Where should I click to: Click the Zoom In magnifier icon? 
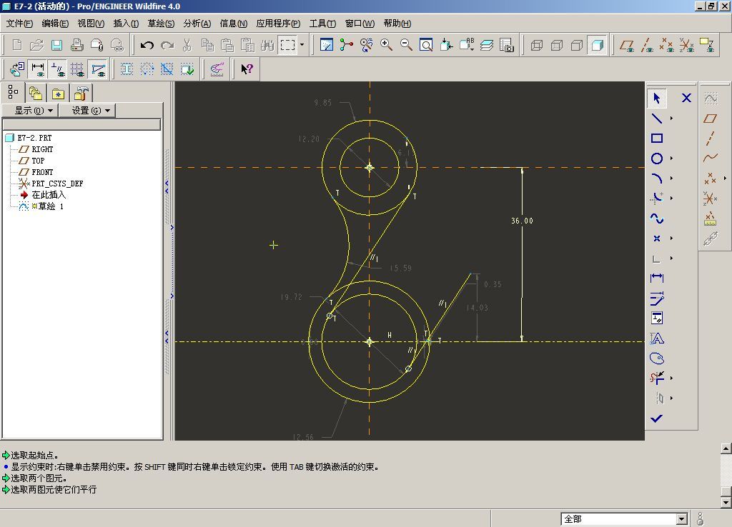pos(386,45)
